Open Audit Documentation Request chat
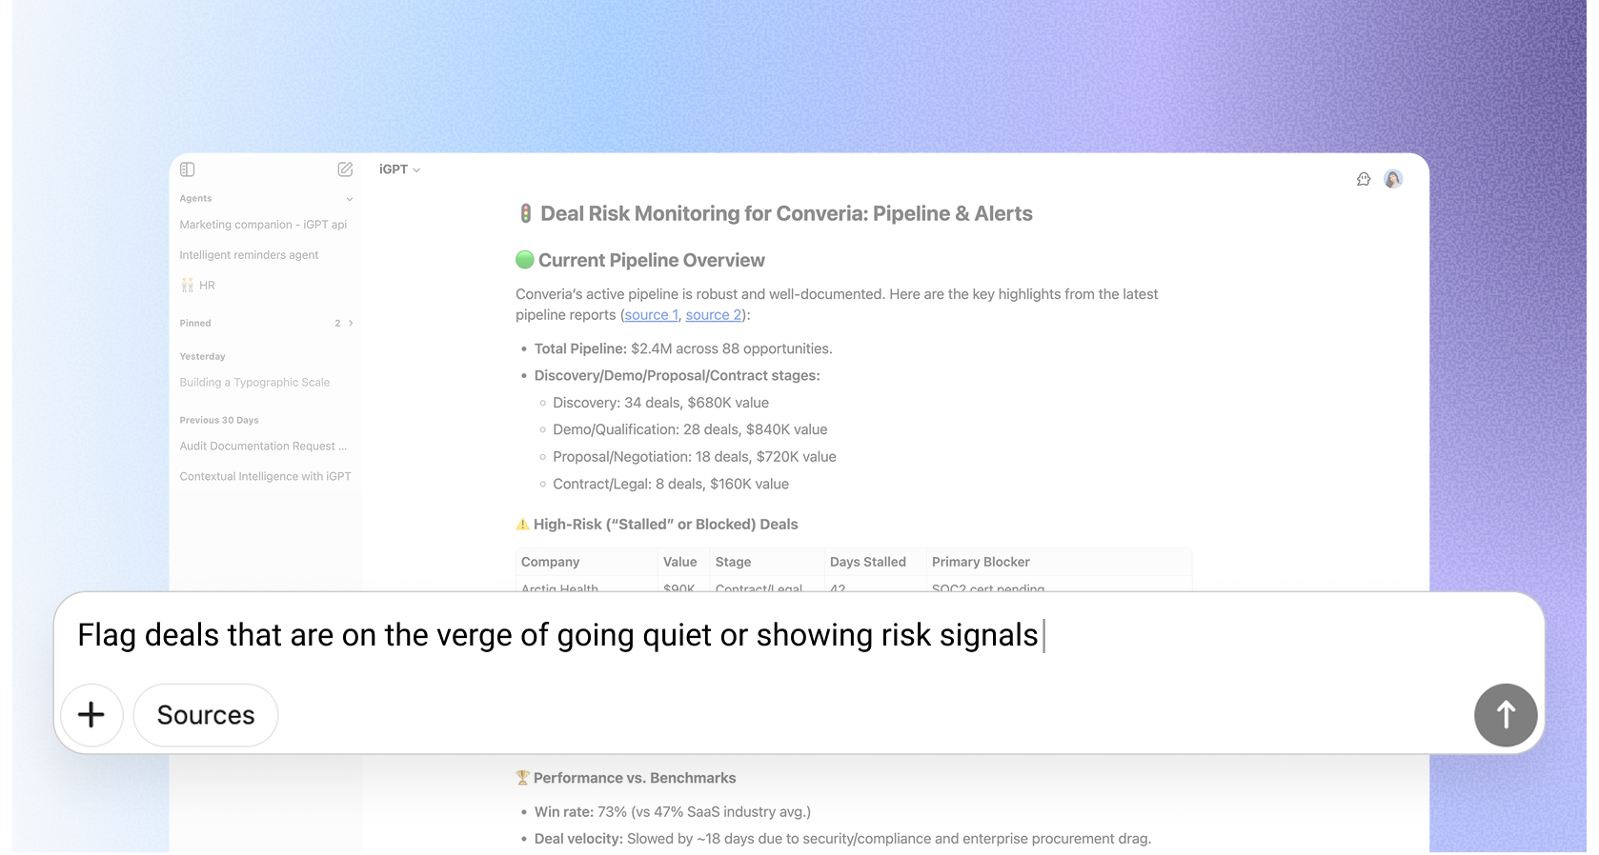 [x=263, y=447]
